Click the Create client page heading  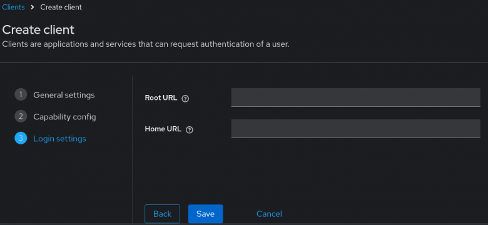(x=38, y=30)
